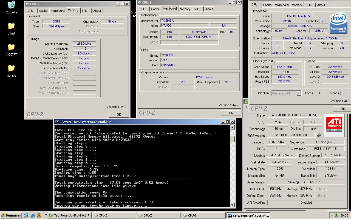Click the cmd window scrollbar down arrow
The image size is (351, 219).
pyautogui.click(x=233, y=205)
